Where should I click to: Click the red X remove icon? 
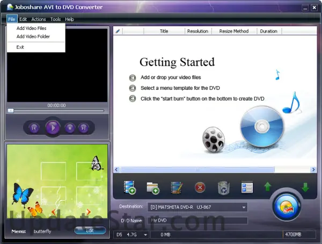(x=200, y=187)
